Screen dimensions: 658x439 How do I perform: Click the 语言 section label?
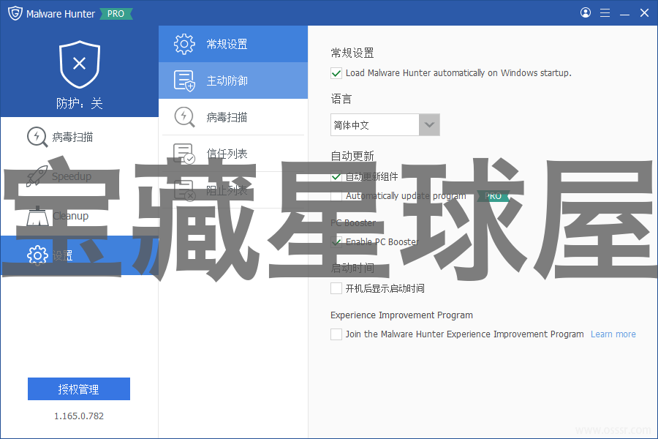coord(341,99)
